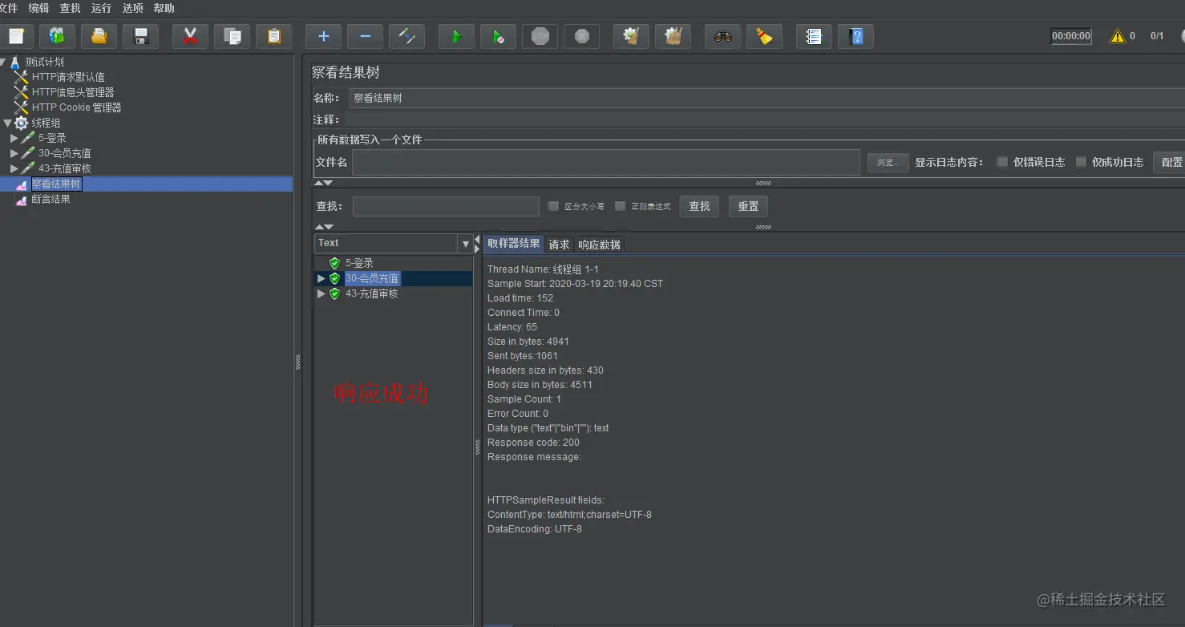Click the collapse arrows above the search bar
Viewport: 1185px width, 627px height.
coord(323,184)
